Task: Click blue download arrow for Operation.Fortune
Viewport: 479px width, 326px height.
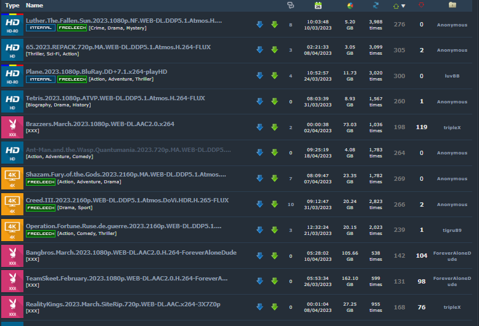Action: pyautogui.click(x=260, y=230)
